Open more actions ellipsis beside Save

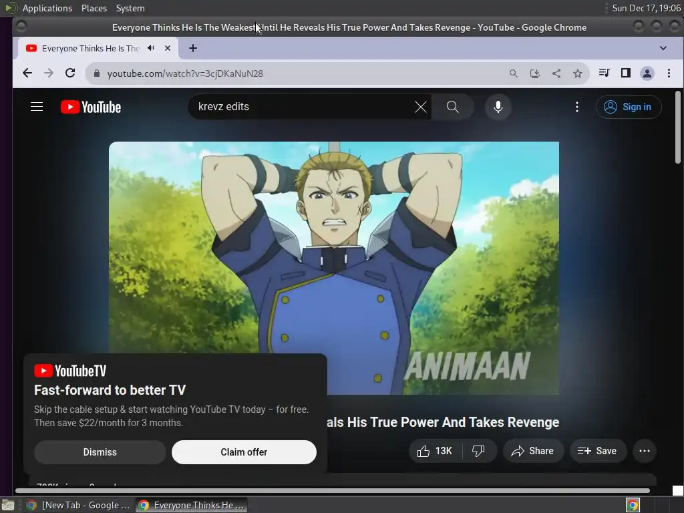645,451
